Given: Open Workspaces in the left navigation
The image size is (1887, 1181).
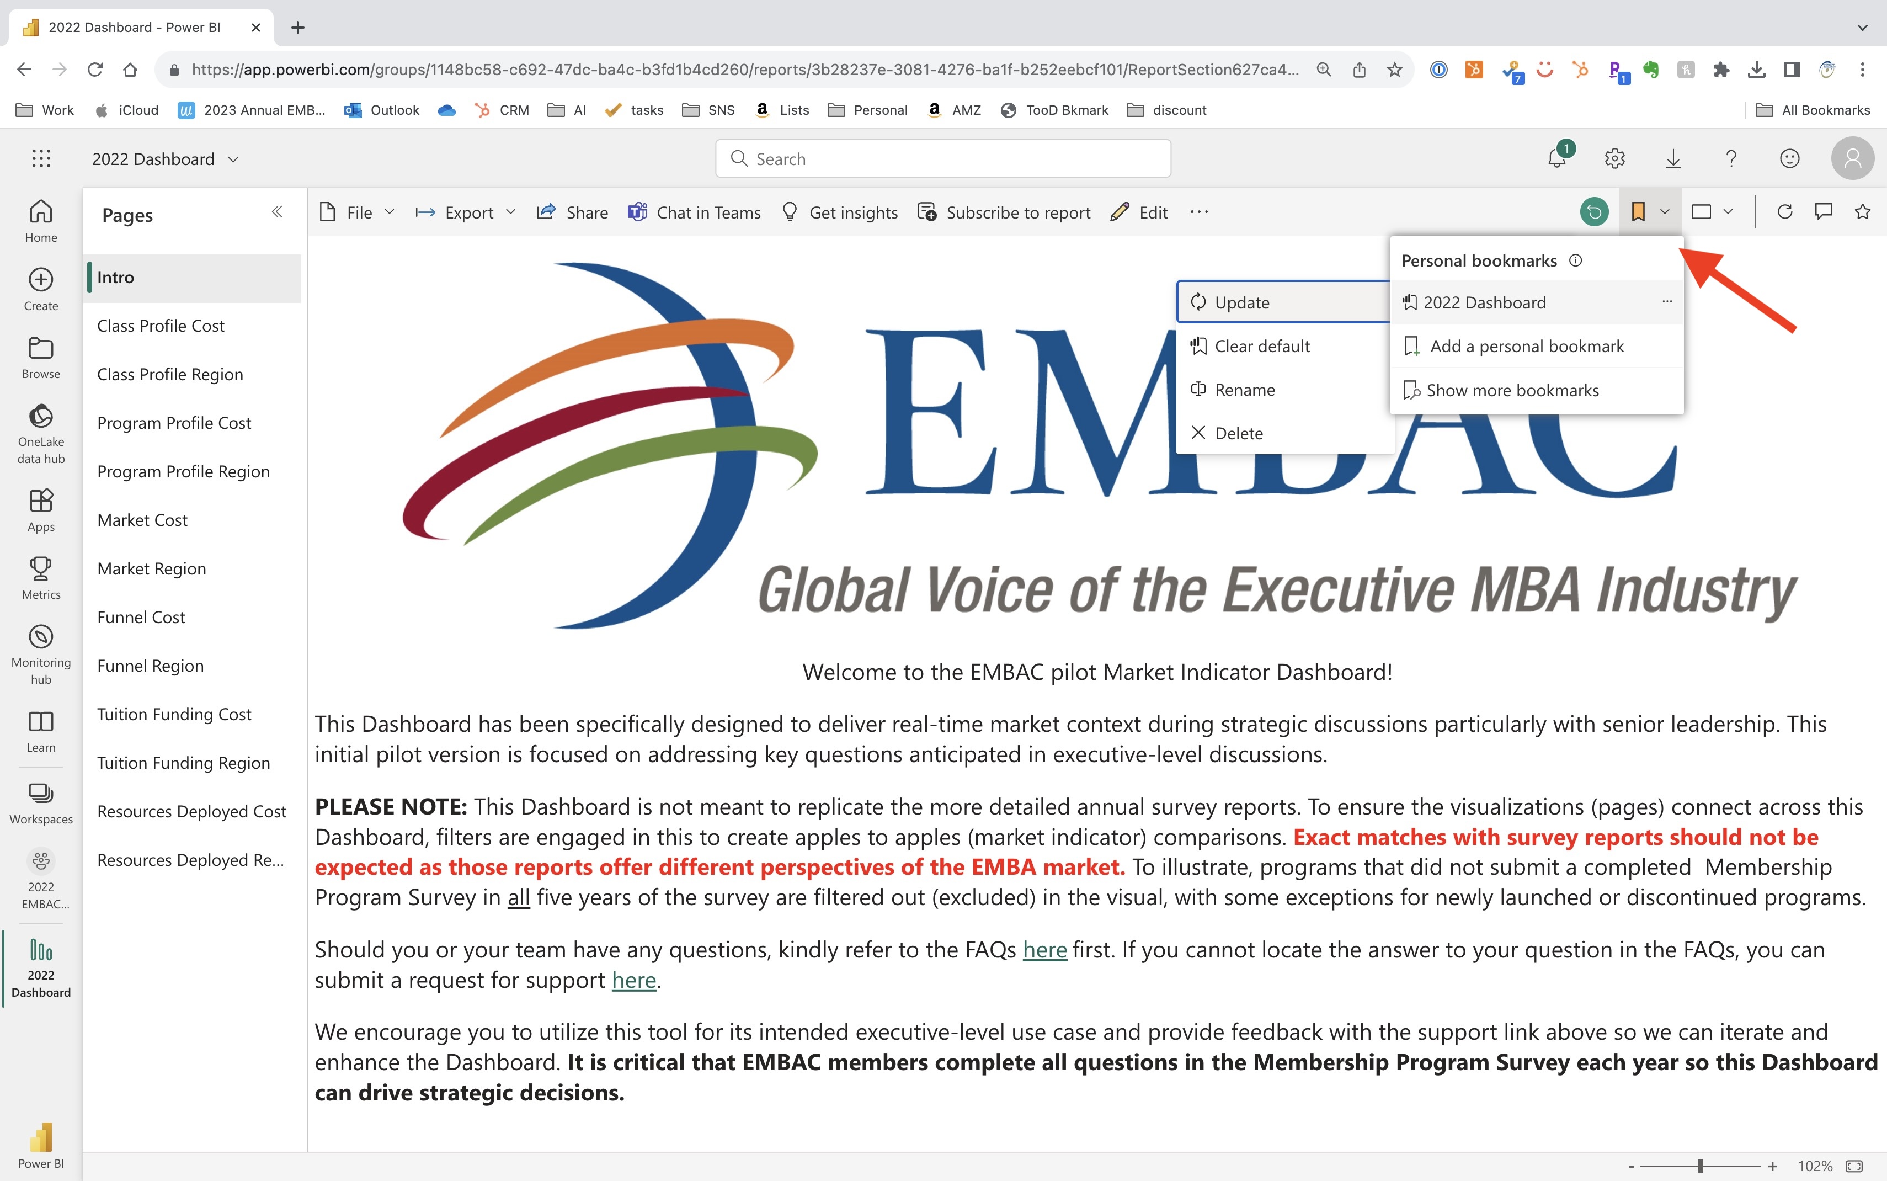Looking at the screenshot, I should (41, 803).
